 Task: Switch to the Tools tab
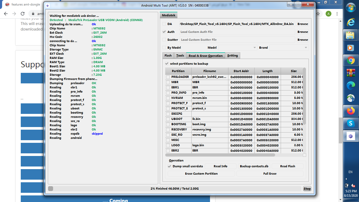[x=180, y=56]
